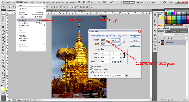
Task: Select the Horizontal Type tool
Action: [3, 63]
